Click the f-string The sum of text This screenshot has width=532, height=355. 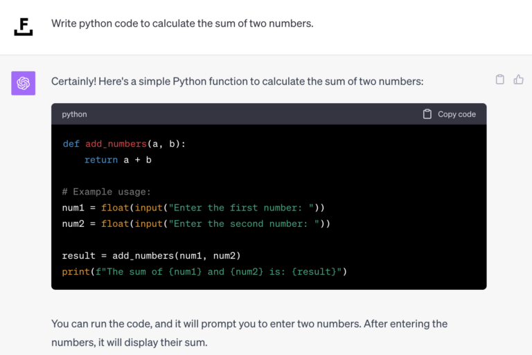click(220, 271)
